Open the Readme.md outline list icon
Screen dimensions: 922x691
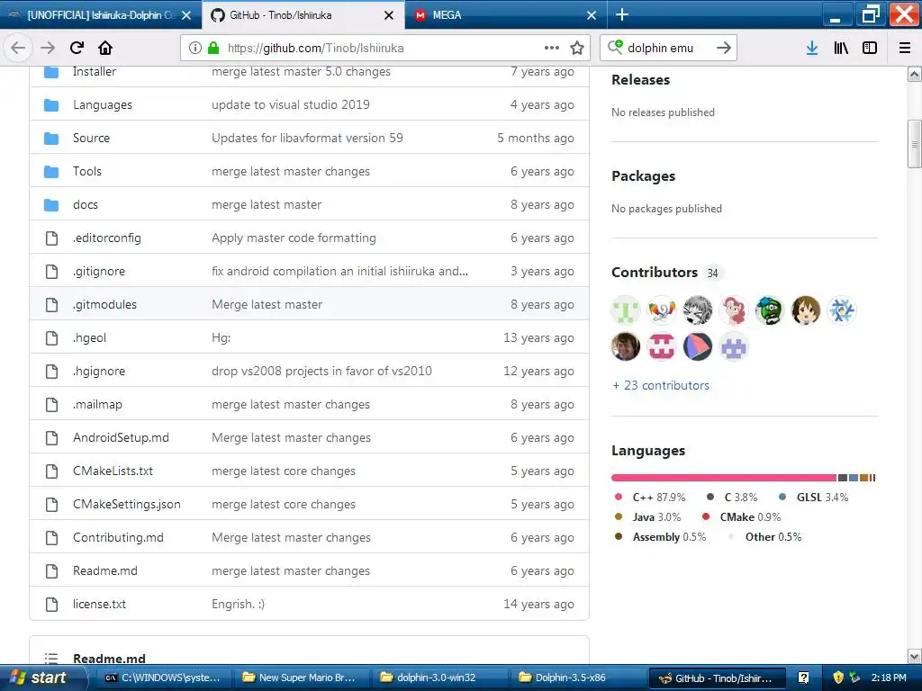51,658
